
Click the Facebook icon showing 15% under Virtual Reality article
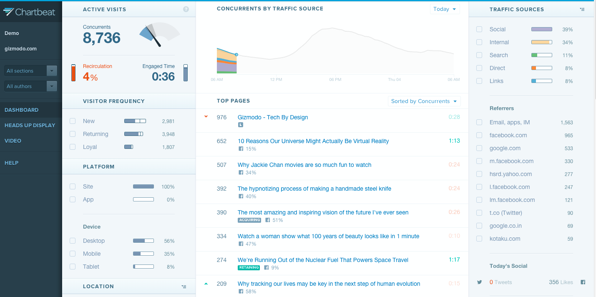click(x=241, y=149)
